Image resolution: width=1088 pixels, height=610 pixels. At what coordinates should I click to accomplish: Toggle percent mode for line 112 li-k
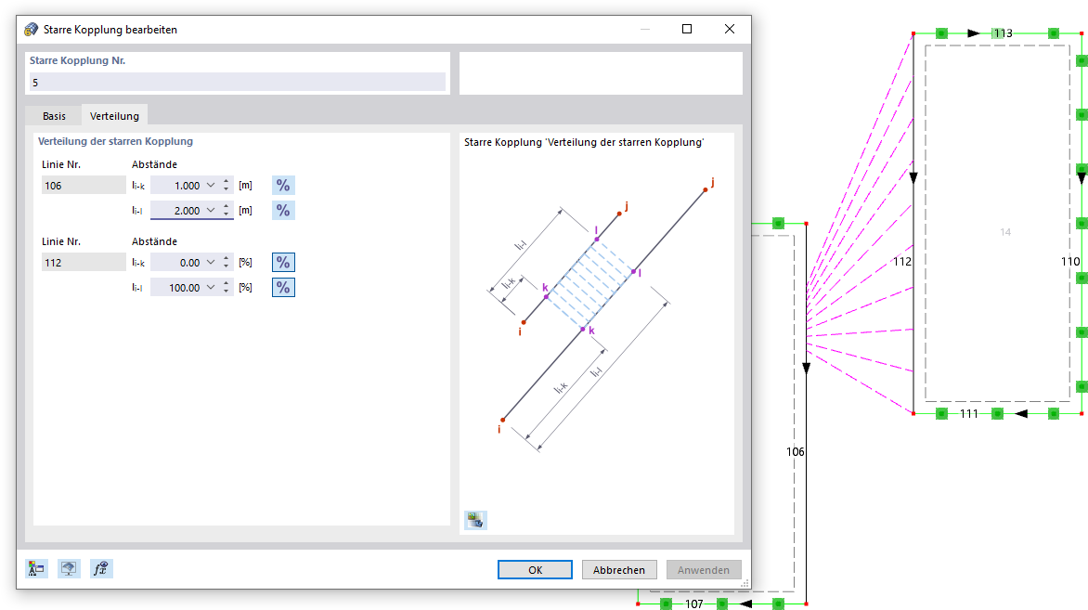pyautogui.click(x=283, y=263)
